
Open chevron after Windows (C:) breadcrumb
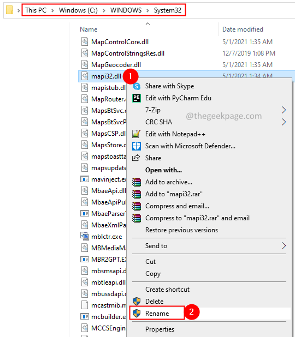(104, 10)
